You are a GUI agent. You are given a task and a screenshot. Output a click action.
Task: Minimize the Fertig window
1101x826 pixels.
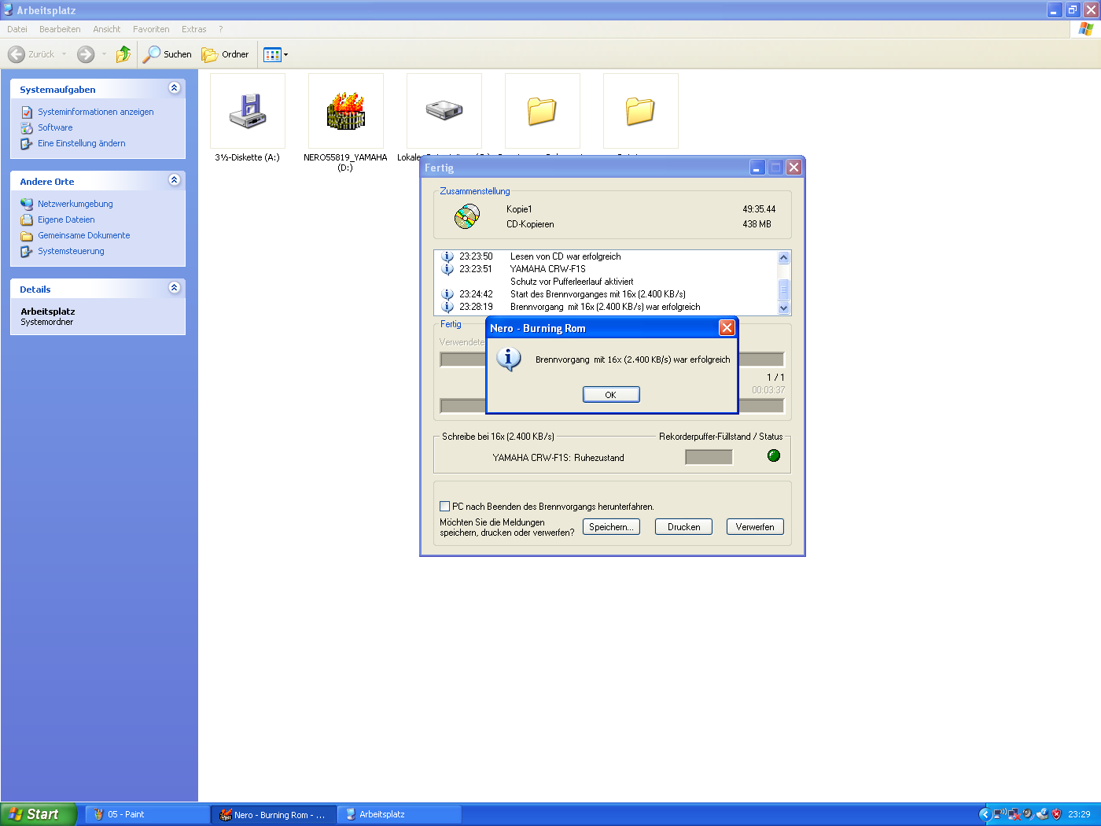[x=757, y=168]
